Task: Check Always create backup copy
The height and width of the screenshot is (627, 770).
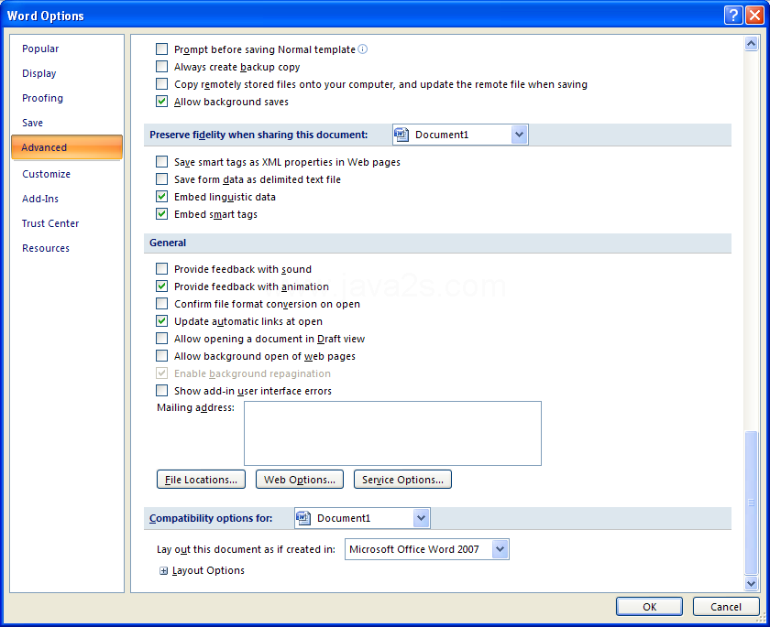Action: pos(161,66)
